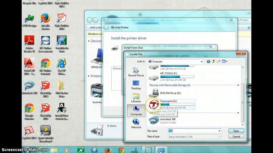
Task: Click the Install the printer driver heading
Action: tap(129, 38)
